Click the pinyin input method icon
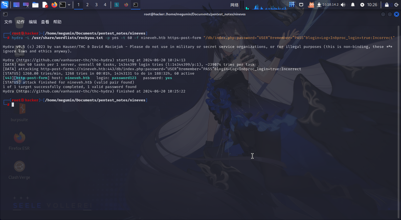Image resolution: width=401 pixels, height=220 pixels. point(292,4)
